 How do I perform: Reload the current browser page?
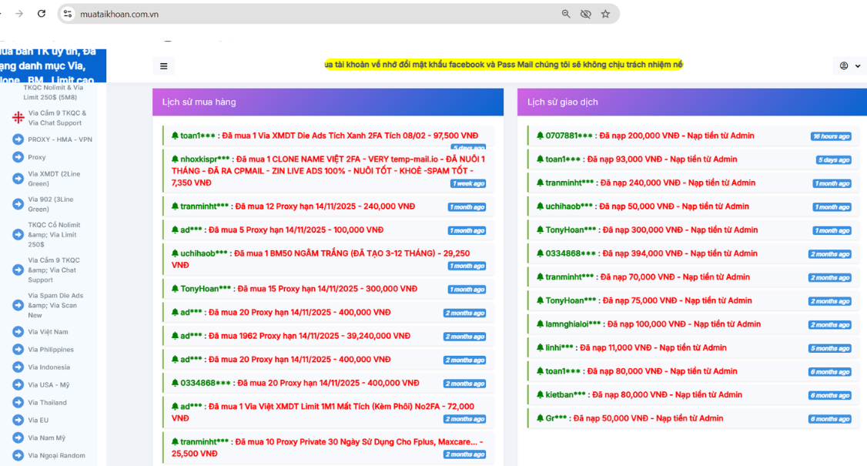pos(42,14)
